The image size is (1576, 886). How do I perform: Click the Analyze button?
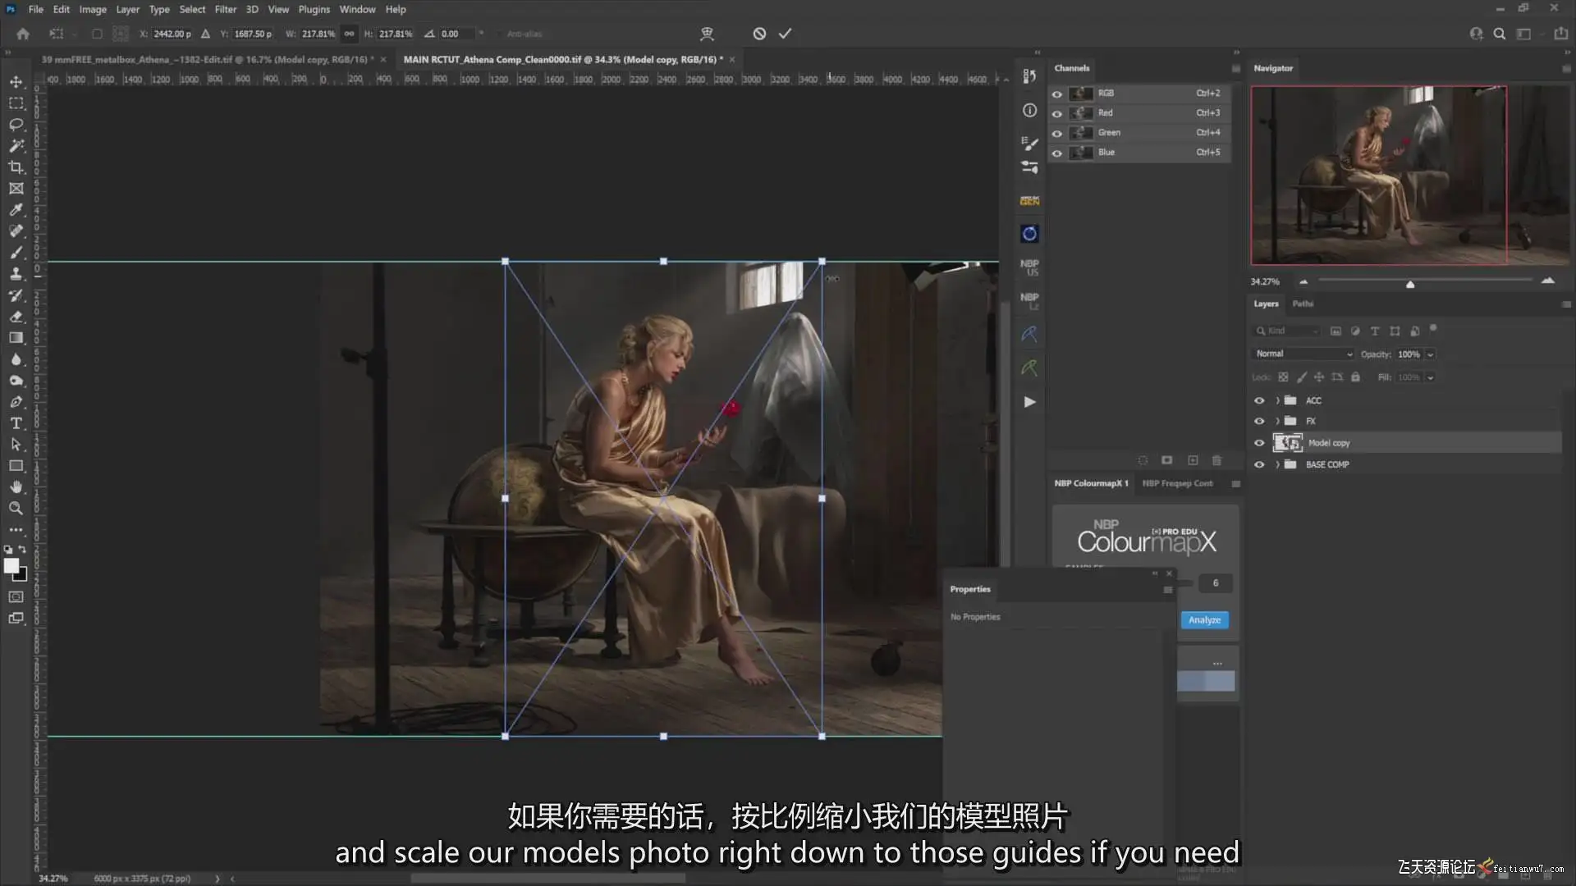tap(1204, 620)
